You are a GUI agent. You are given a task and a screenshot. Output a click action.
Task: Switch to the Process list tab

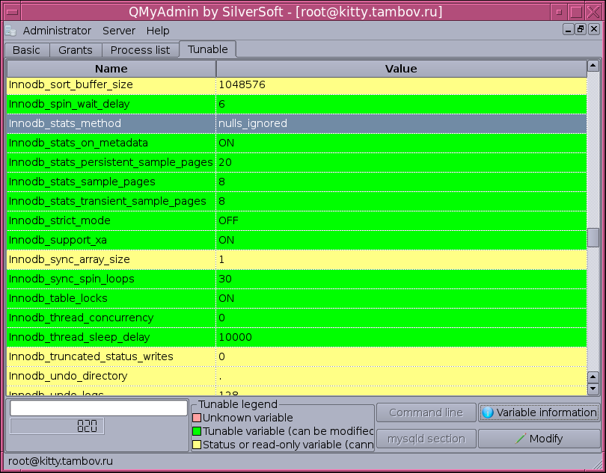pyautogui.click(x=140, y=50)
